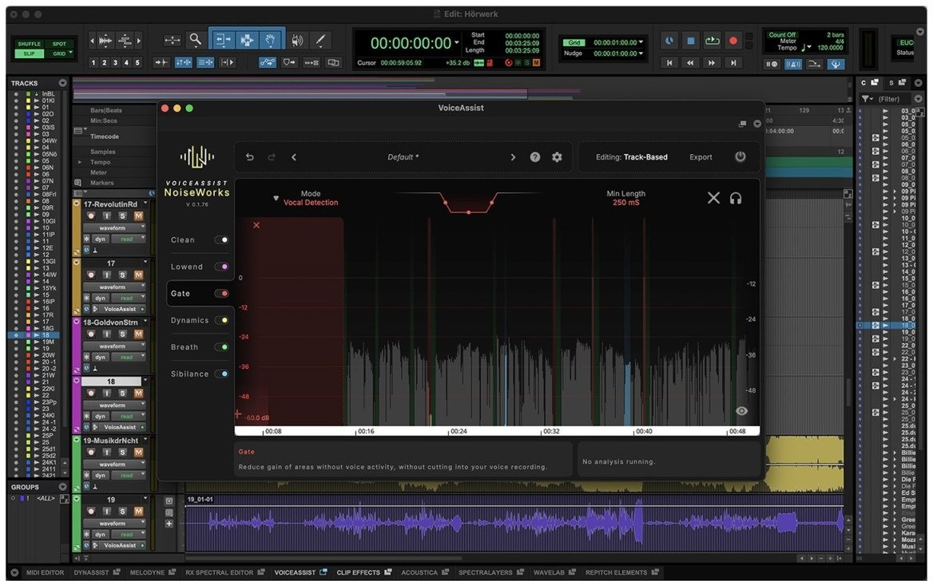
Task: Click the Record button in transport
Action: 733,41
